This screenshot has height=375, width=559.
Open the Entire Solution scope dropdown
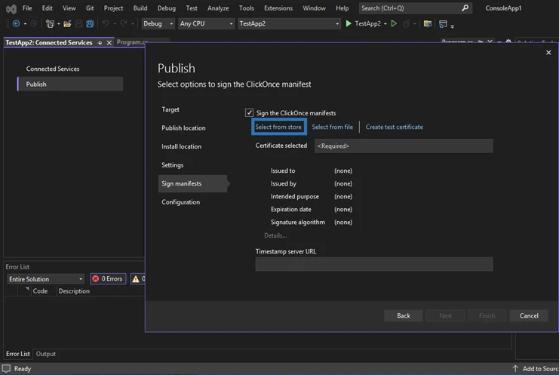(46, 278)
